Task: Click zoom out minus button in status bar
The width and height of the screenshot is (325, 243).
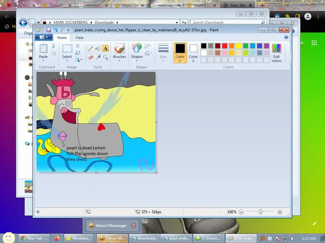Action: click(x=241, y=212)
